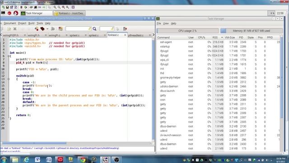
Task: Click the magnifier find icon in Geany toolbar
Action: 94,29
